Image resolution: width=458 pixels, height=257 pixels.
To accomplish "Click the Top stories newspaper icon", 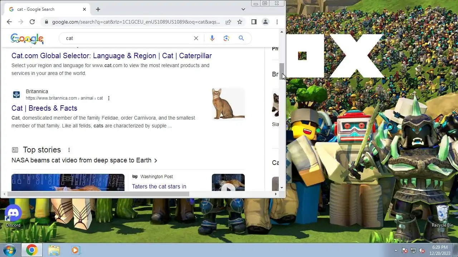I will click(x=15, y=150).
